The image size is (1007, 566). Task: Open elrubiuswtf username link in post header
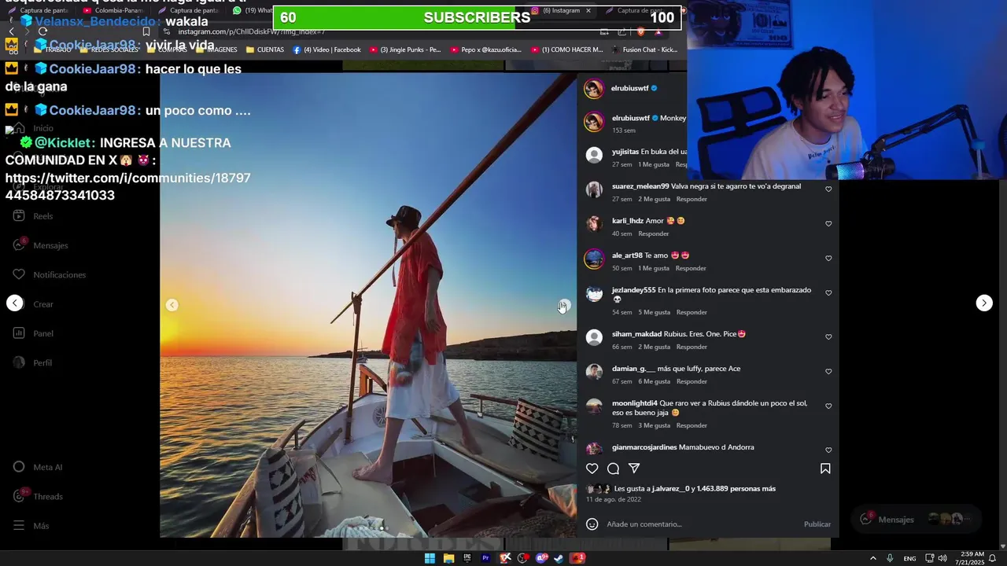point(630,88)
